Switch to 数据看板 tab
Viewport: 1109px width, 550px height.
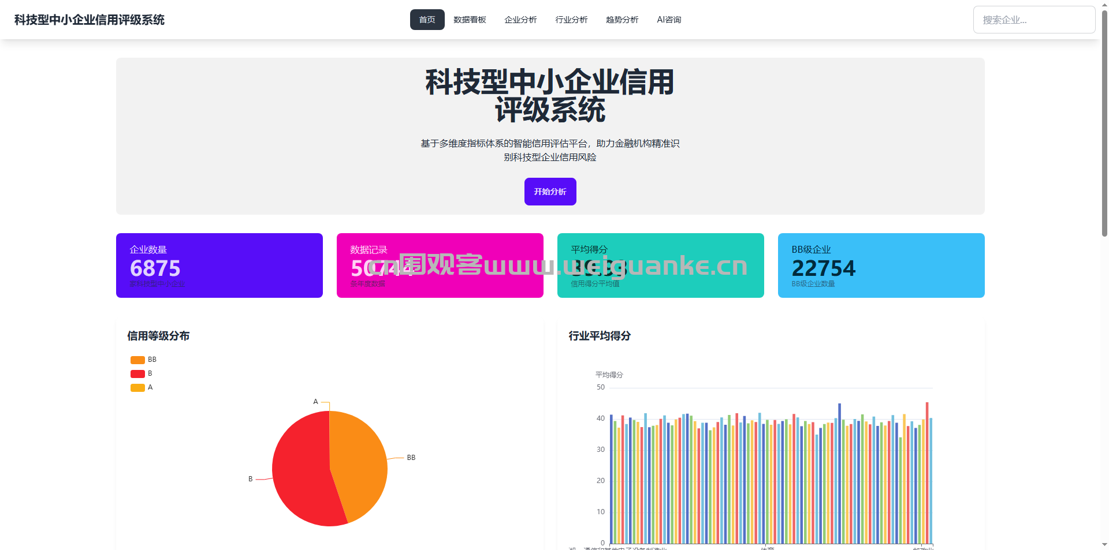pos(470,20)
